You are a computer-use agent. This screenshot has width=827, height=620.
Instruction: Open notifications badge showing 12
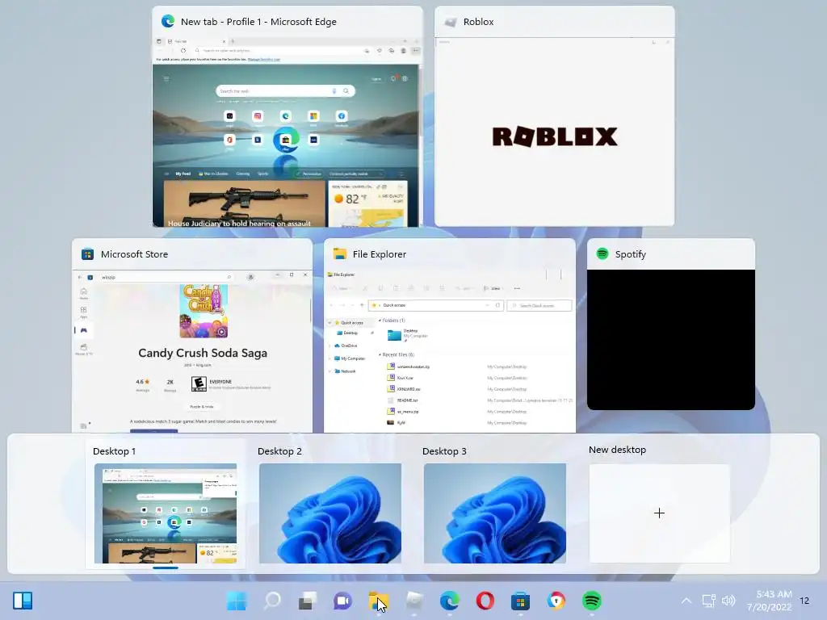pyautogui.click(x=804, y=601)
